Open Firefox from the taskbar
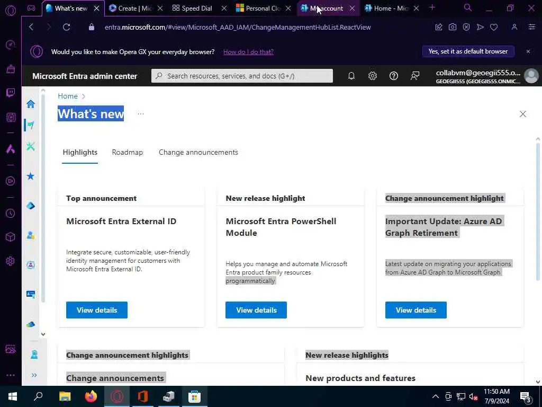Image resolution: width=542 pixels, height=407 pixels. [x=91, y=396]
